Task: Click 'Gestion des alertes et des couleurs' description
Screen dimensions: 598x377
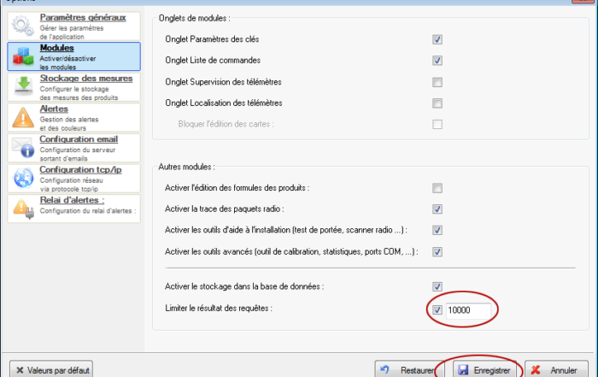Action: click(69, 124)
